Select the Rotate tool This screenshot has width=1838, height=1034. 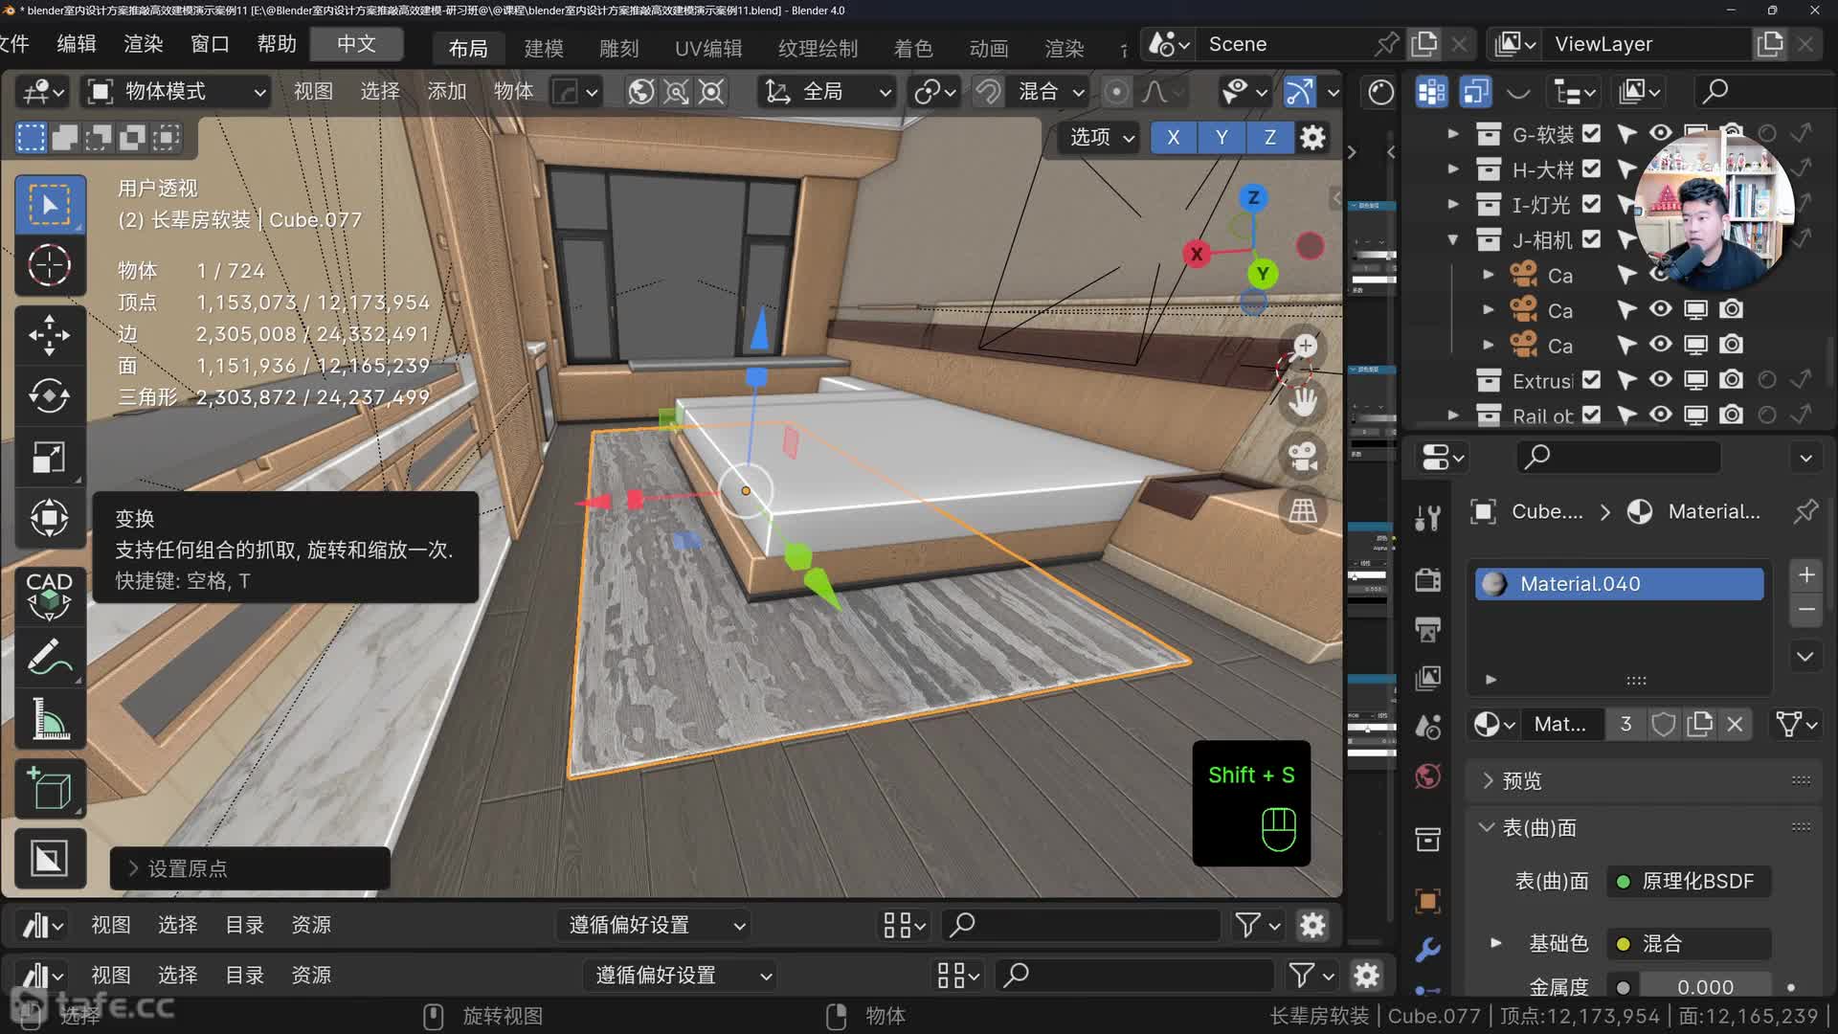pos(49,395)
